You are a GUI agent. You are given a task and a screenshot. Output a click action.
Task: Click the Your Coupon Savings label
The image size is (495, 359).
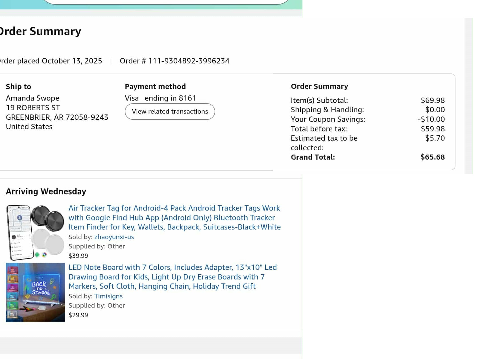pos(328,119)
